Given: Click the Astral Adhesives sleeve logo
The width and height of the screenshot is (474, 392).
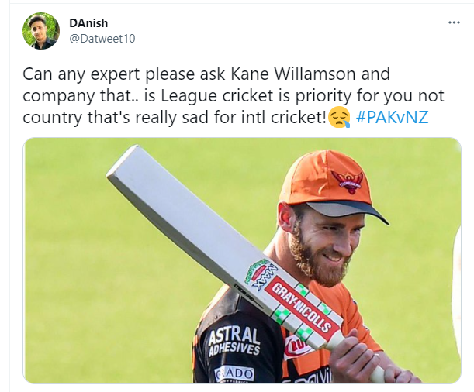Looking at the screenshot, I should point(234,341).
